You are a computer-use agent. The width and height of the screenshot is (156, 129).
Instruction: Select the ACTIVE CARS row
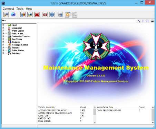tap(65, 110)
